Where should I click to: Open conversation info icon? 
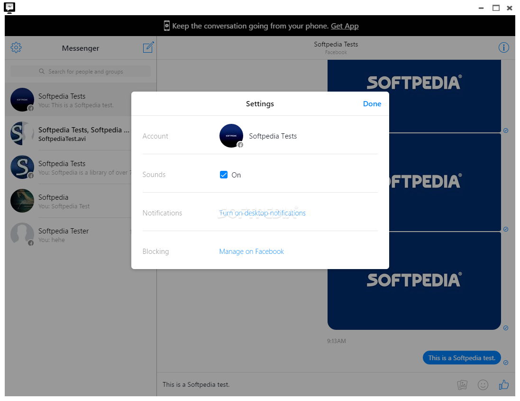pyautogui.click(x=503, y=47)
